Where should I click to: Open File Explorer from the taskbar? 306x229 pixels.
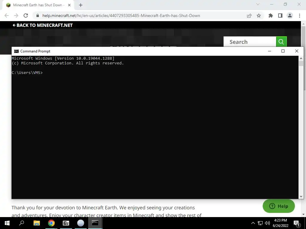36,223
